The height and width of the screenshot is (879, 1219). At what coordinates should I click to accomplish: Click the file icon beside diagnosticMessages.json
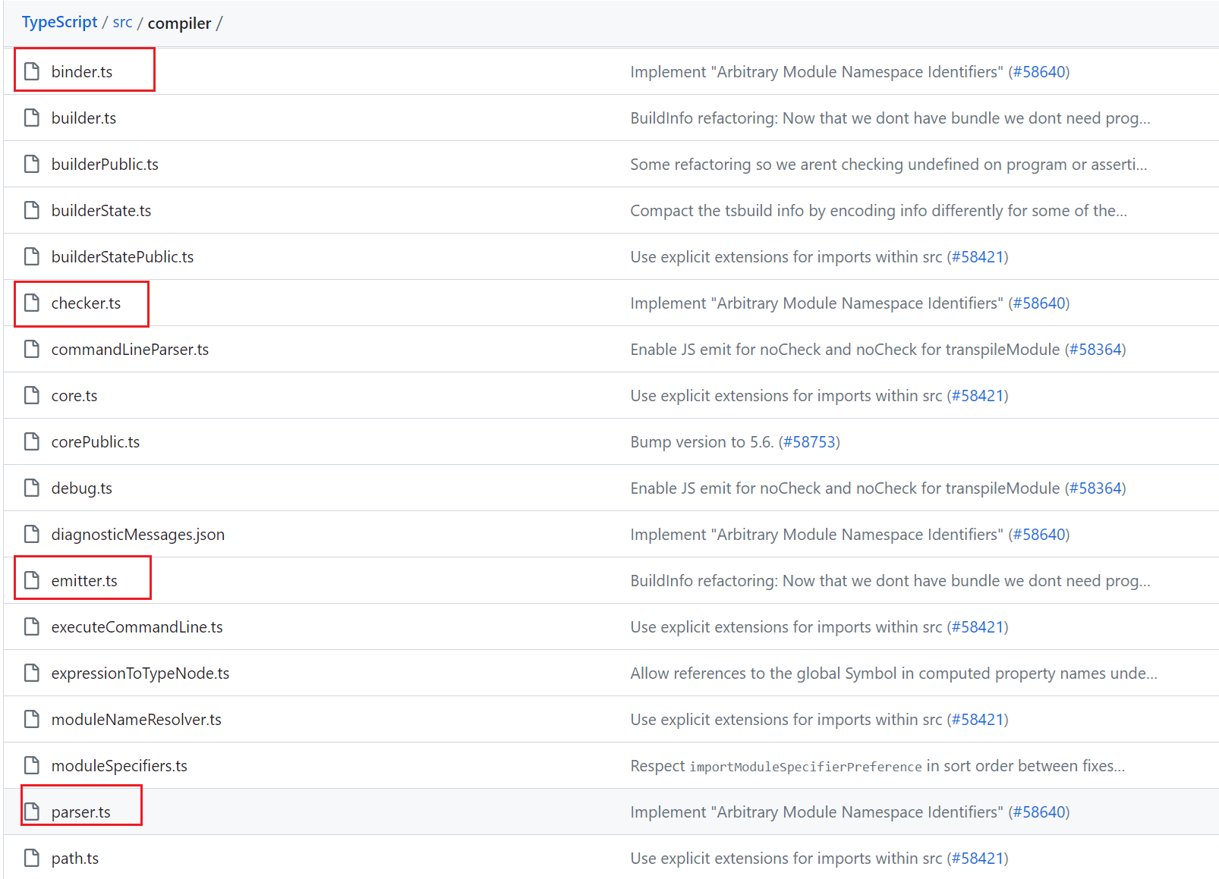(x=31, y=534)
